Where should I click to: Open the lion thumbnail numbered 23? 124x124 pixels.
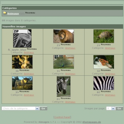tap(64, 36)
